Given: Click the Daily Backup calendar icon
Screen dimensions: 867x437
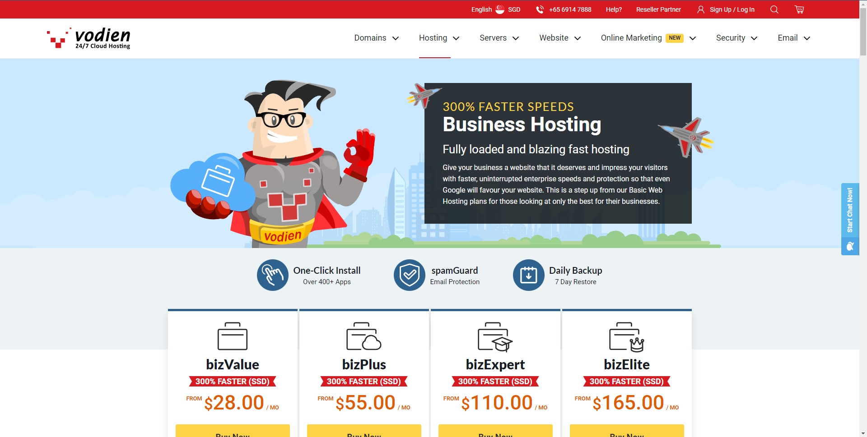Looking at the screenshot, I should click(529, 275).
